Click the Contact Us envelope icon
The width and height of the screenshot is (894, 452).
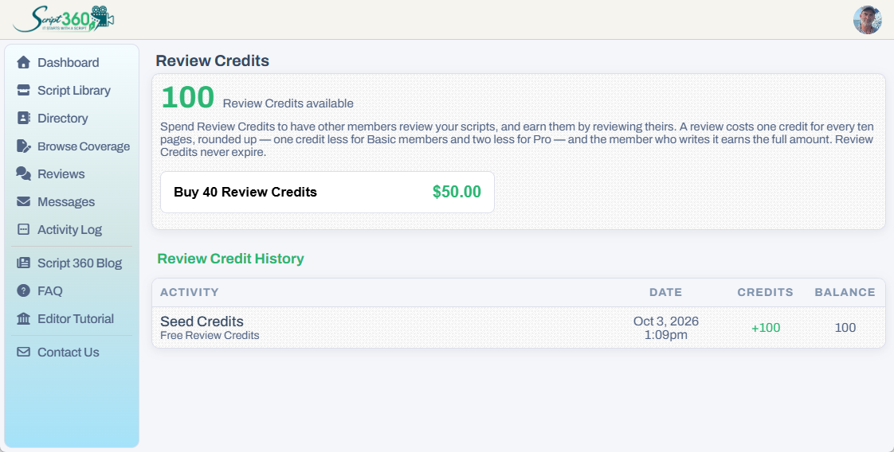(23, 353)
